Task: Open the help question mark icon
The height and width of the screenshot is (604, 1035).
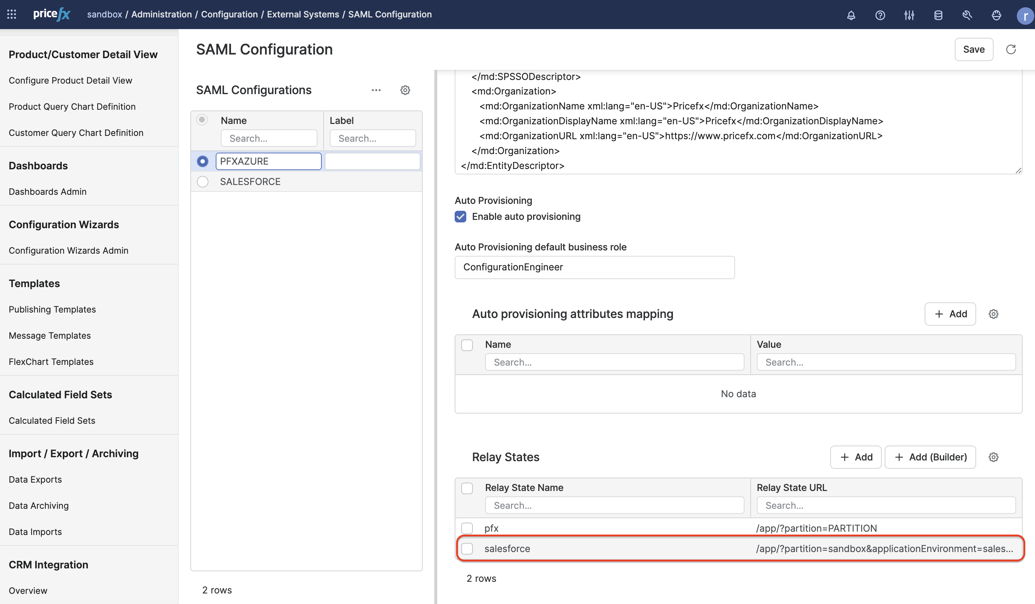Action: (880, 15)
